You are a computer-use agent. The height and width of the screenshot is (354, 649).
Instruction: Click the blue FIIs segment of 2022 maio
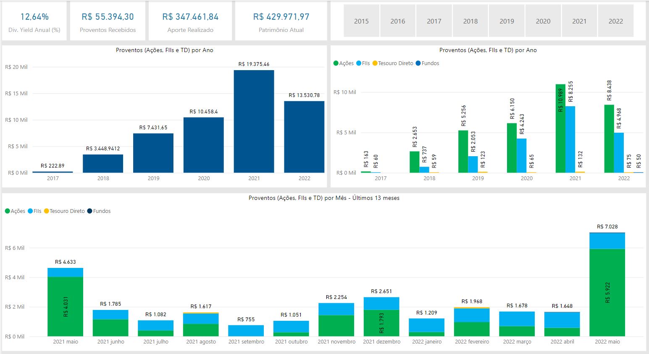pos(607,241)
